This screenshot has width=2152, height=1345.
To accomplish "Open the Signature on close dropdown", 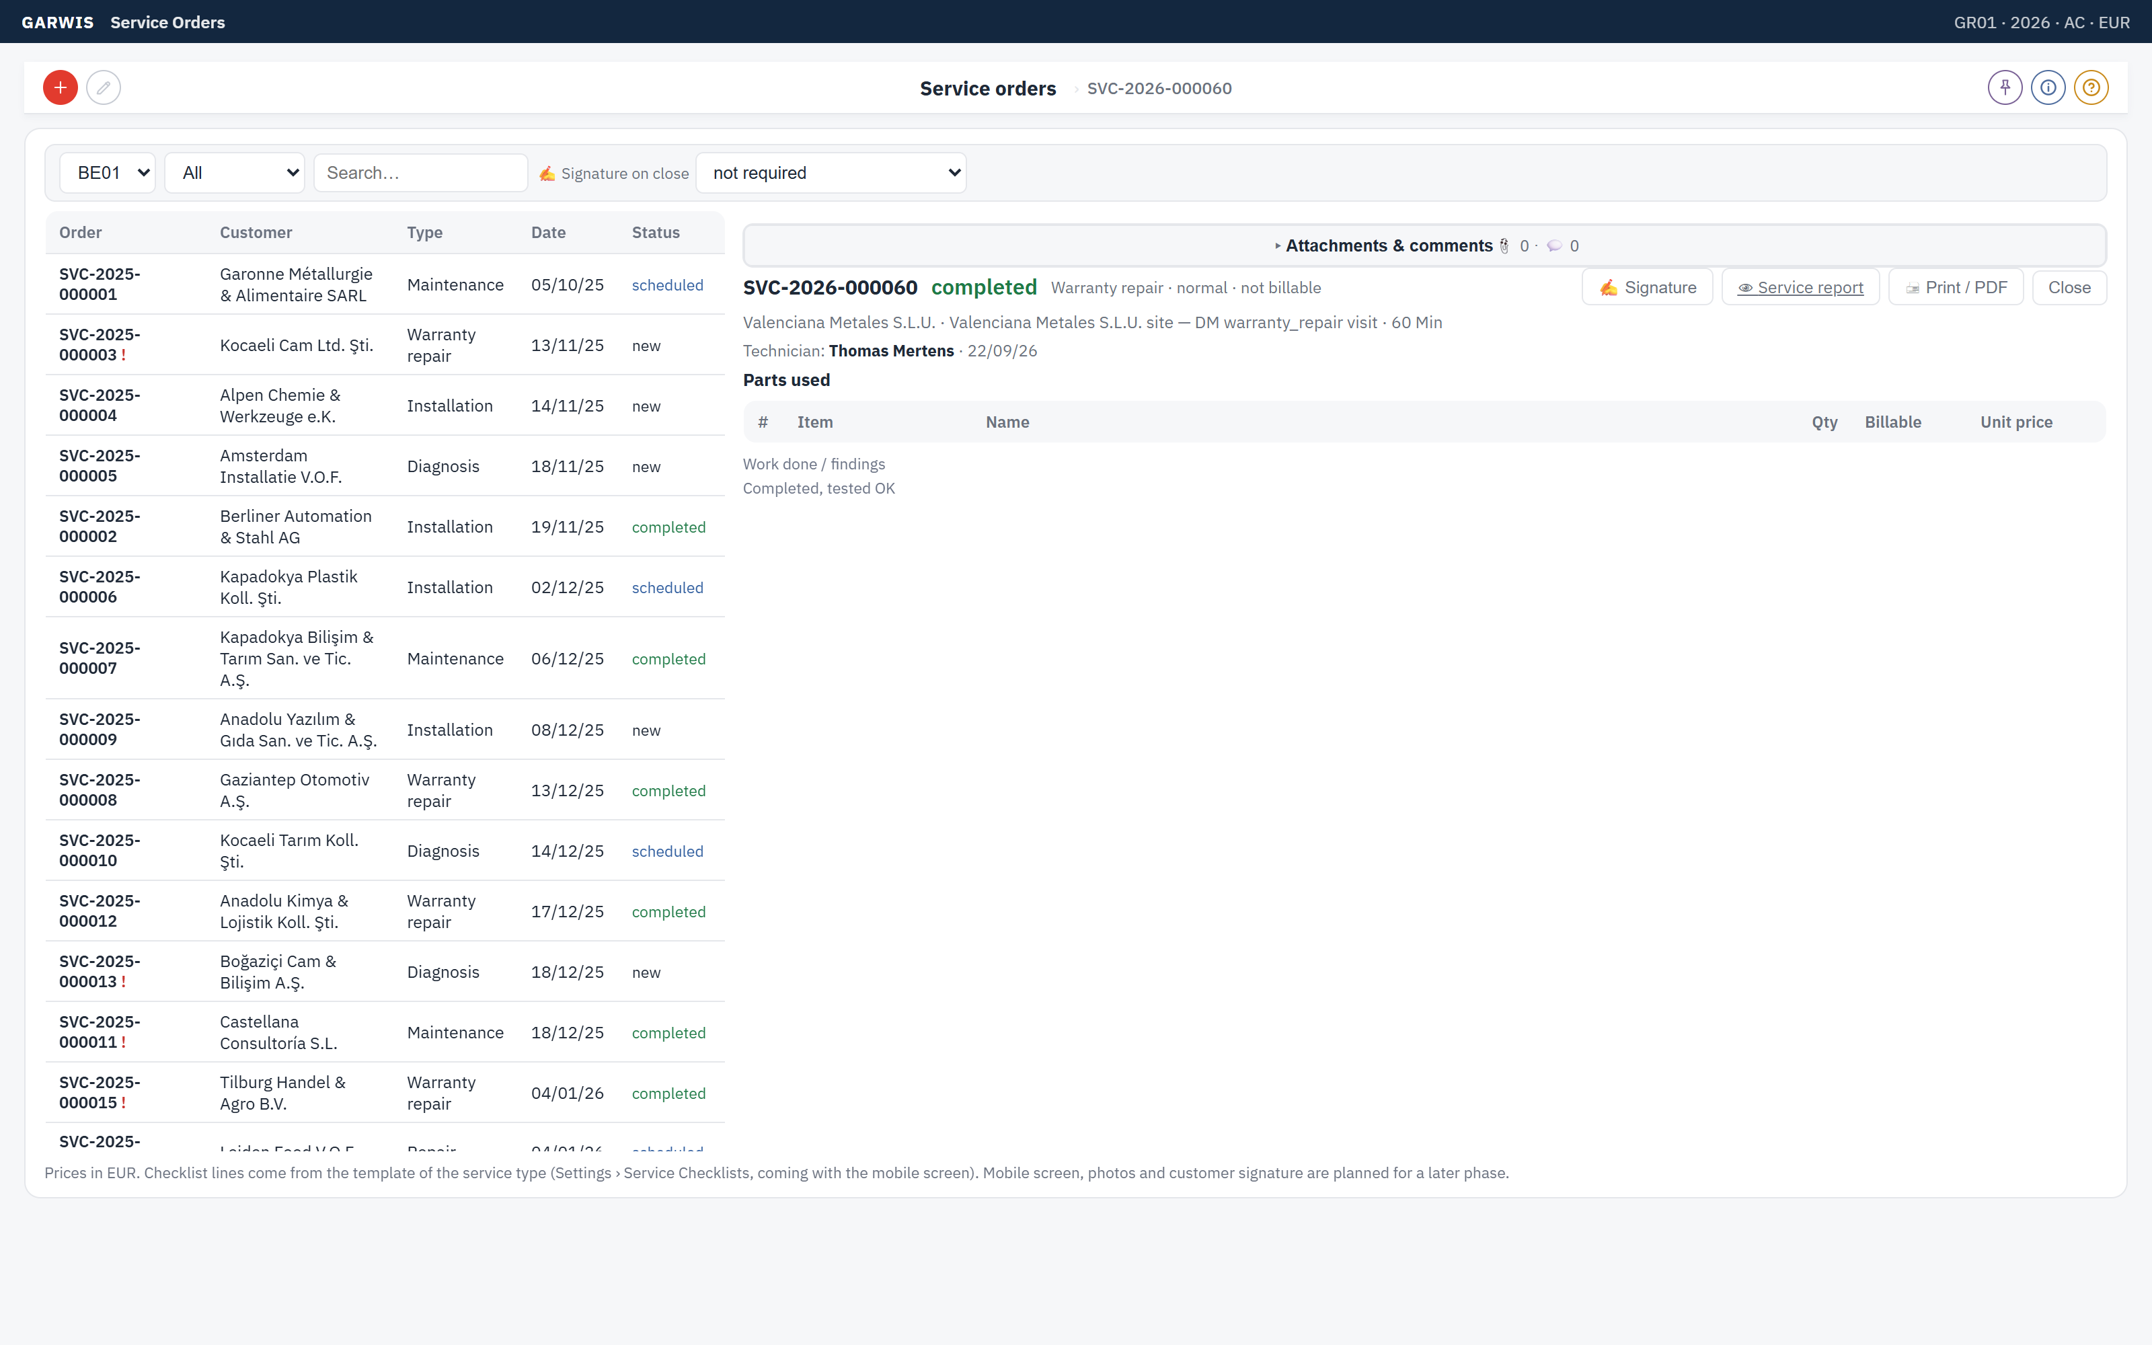I will point(831,173).
